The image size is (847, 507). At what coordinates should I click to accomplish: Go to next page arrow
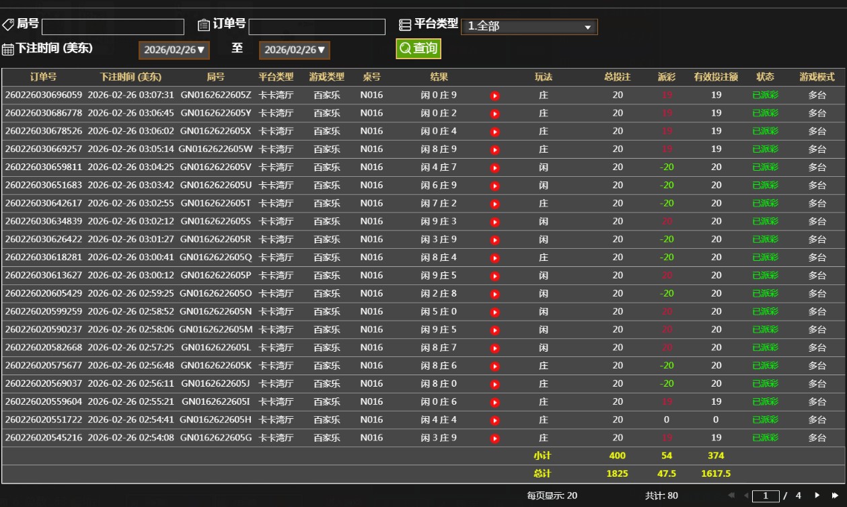pyautogui.click(x=817, y=496)
